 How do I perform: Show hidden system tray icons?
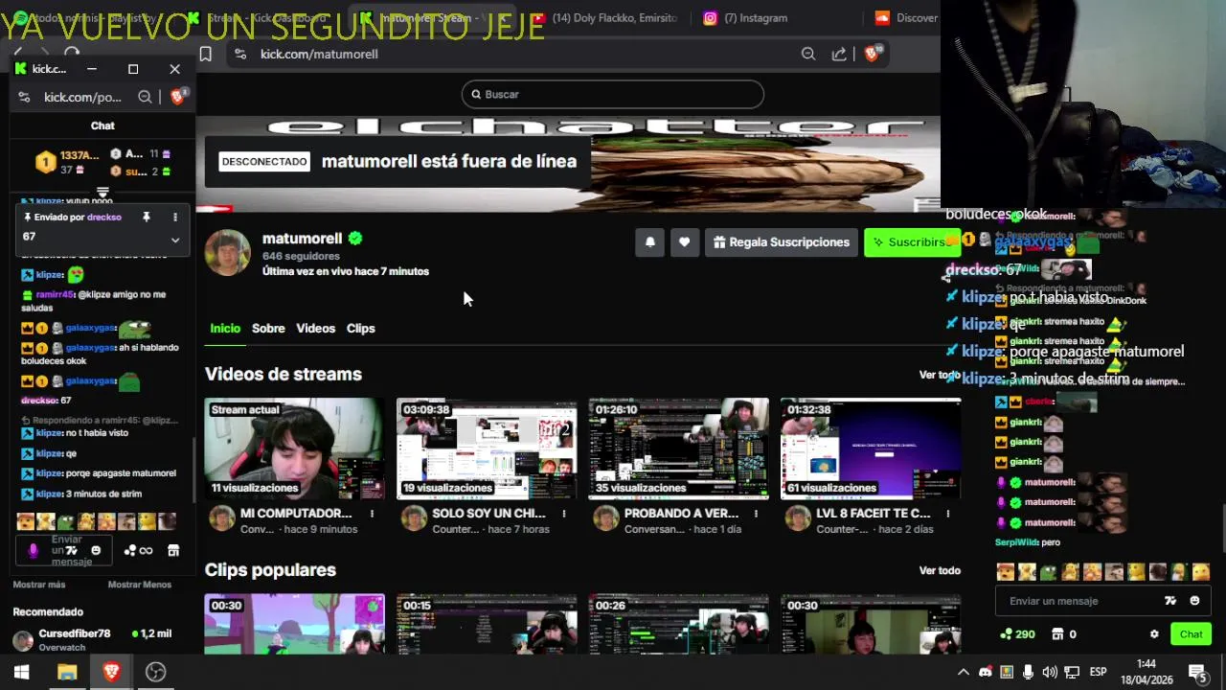point(964,672)
